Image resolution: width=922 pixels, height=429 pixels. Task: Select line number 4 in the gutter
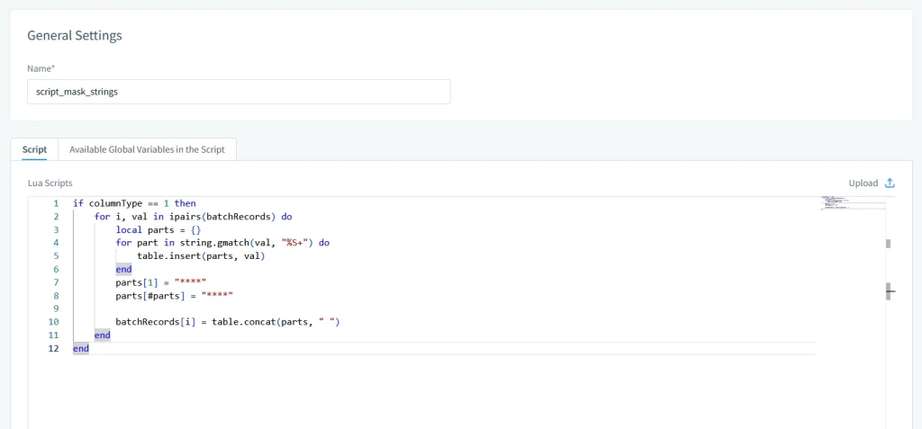pyautogui.click(x=55, y=243)
